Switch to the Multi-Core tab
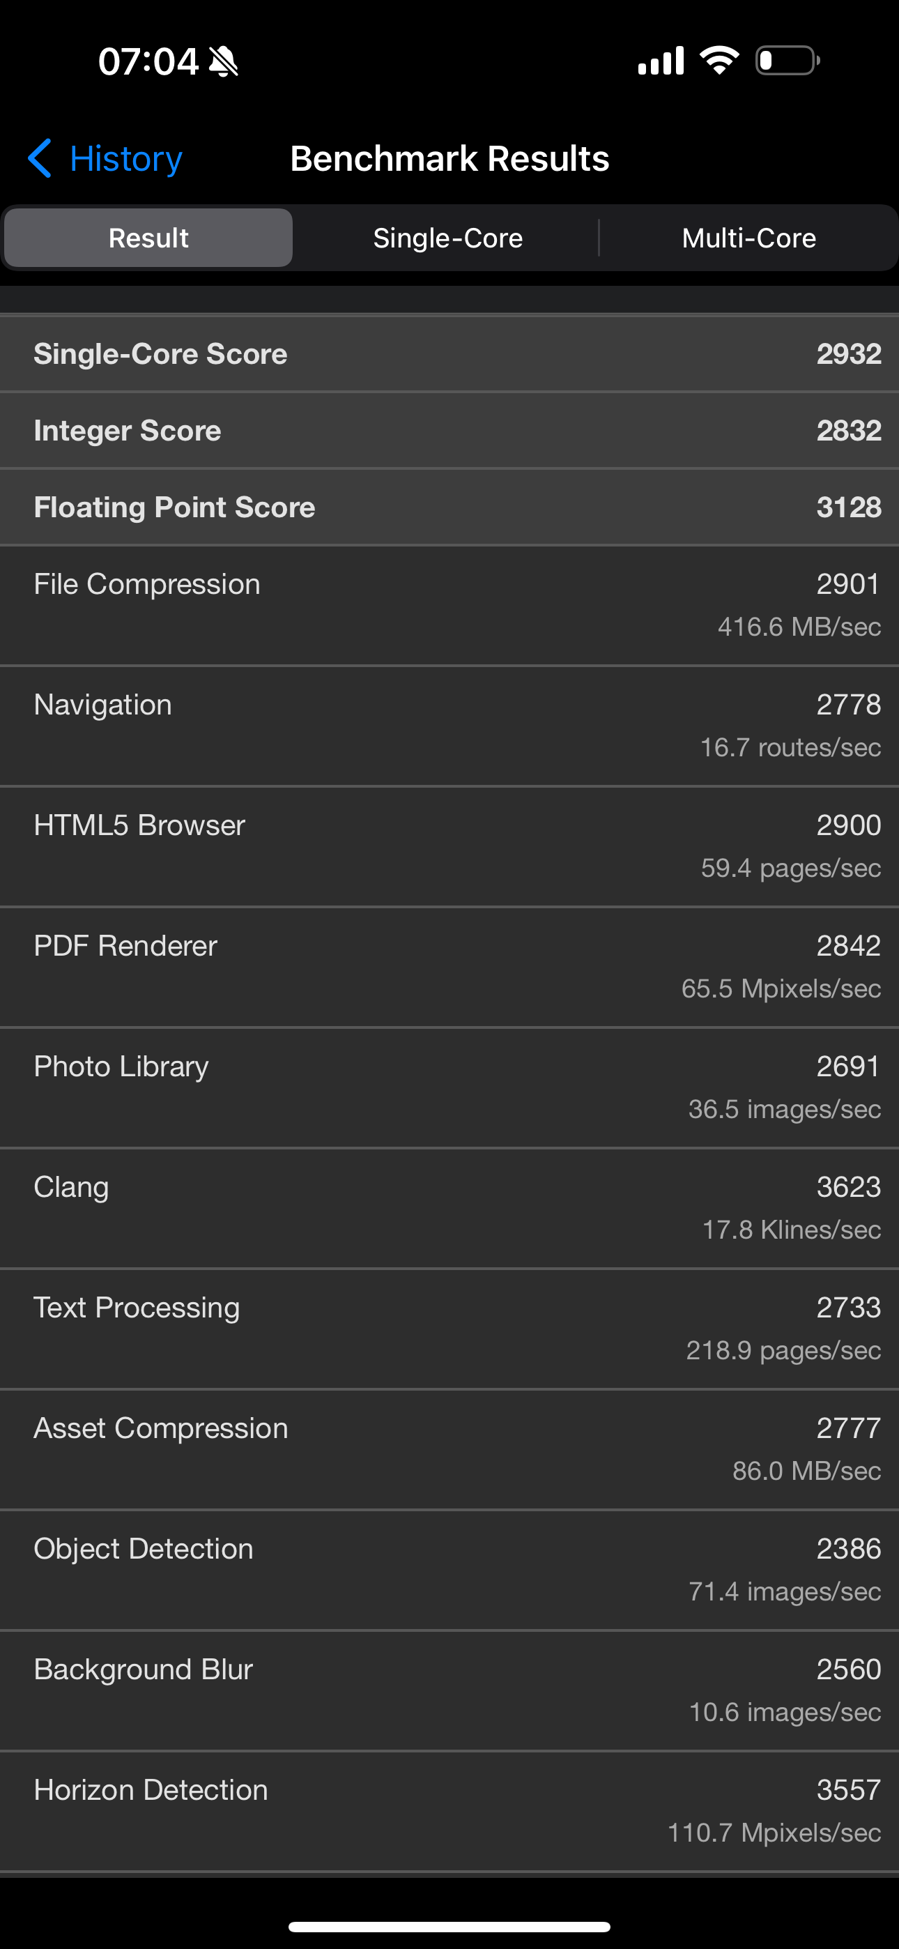Viewport: 899px width, 1949px height. click(x=748, y=238)
